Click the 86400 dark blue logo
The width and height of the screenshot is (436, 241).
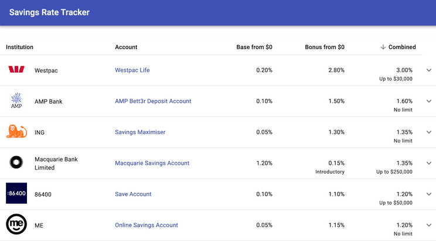(x=16, y=193)
